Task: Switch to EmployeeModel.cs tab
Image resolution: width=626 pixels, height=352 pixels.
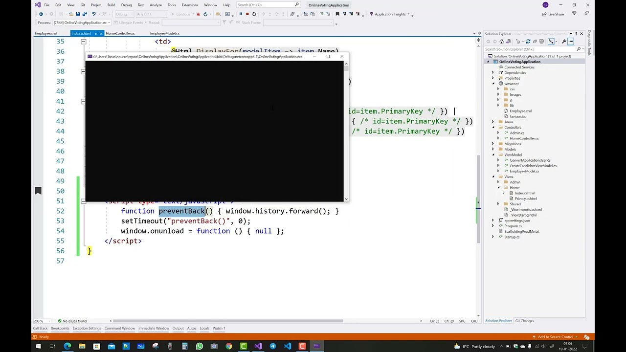Action: pyautogui.click(x=165, y=33)
